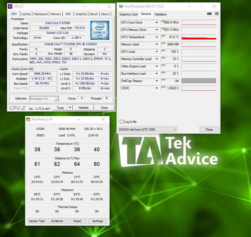Click GPU Load max indicator icon
Image resolution: width=251 pixels, height=237 pixels.
pyautogui.click(x=163, y=51)
